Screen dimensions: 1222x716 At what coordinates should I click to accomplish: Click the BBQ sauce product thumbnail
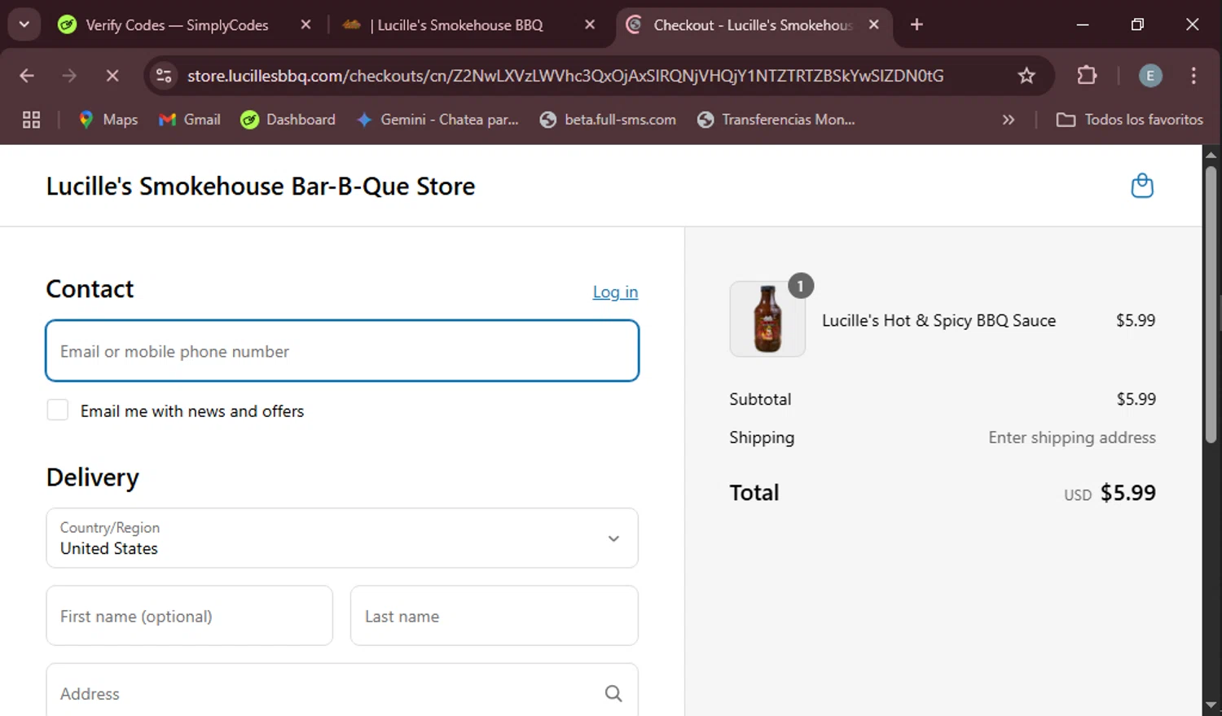pyautogui.click(x=767, y=319)
